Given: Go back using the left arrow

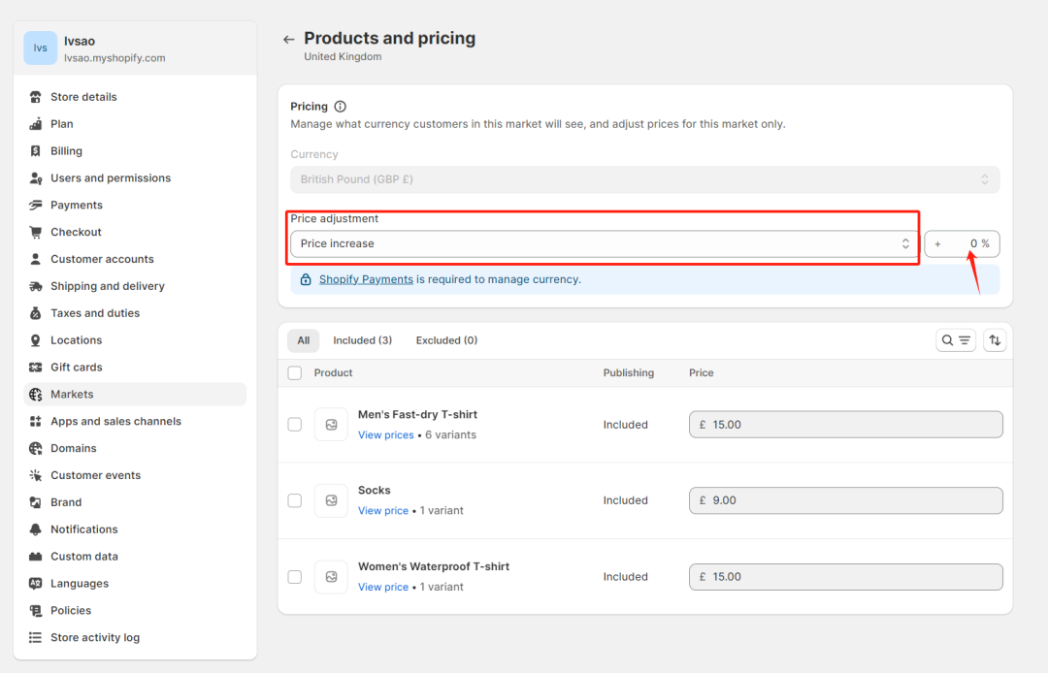Looking at the screenshot, I should (289, 40).
